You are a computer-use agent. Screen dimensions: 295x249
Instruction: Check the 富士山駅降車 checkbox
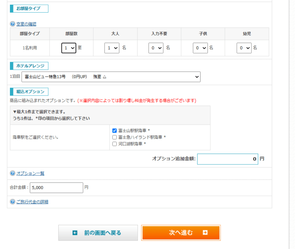(114, 130)
